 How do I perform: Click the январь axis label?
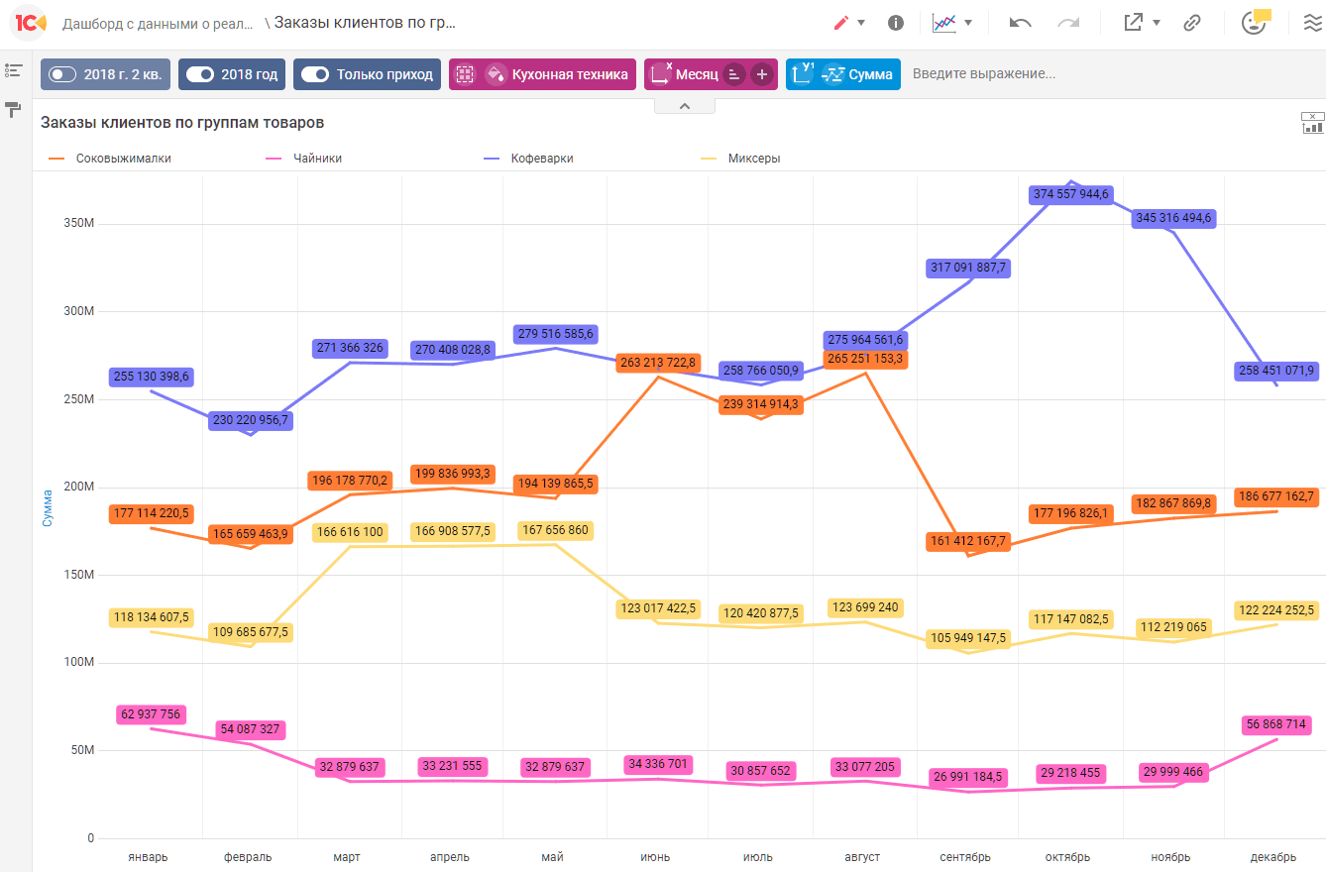(148, 857)
